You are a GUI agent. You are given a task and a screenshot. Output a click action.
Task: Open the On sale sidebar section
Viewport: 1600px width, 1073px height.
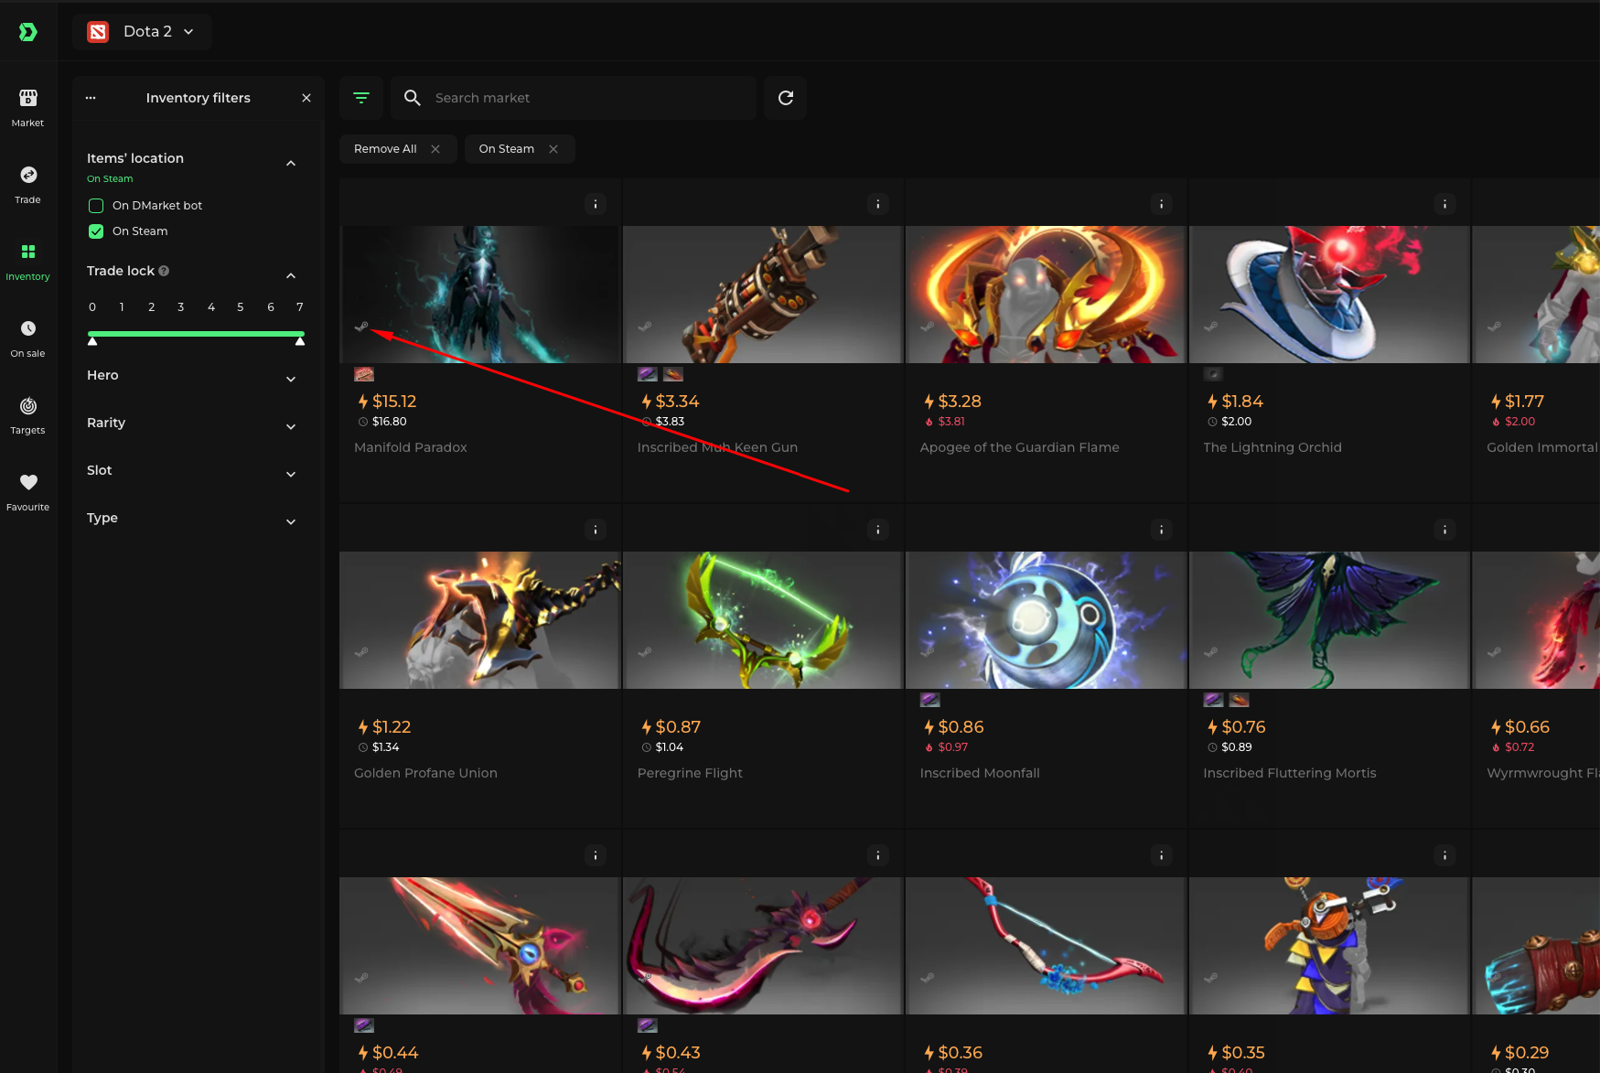[28, 338]
